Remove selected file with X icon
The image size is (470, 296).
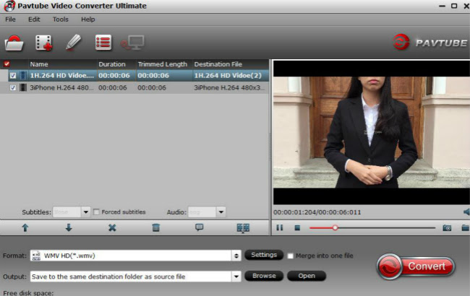coord(112,227)
